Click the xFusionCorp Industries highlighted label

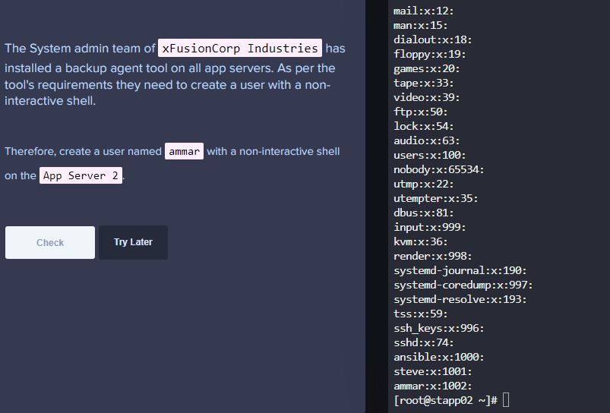click(x=240, y=49)
